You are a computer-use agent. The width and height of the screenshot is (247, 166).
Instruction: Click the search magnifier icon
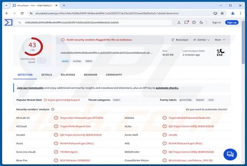(20, 23)
